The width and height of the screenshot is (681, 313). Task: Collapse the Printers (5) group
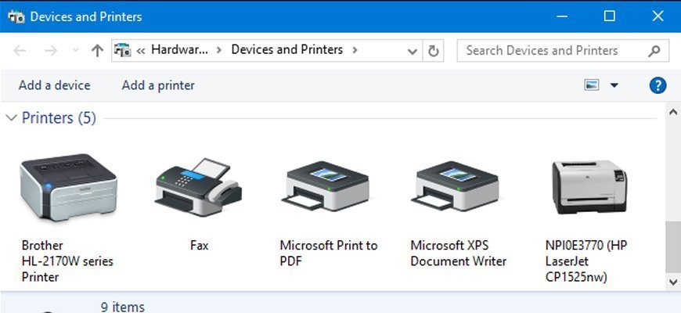pos(11,118)
